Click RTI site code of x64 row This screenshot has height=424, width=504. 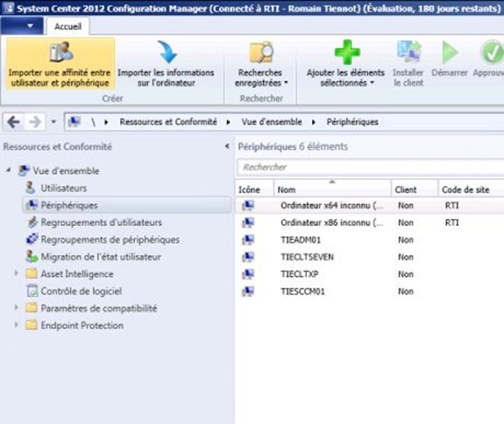click(451, 206)
